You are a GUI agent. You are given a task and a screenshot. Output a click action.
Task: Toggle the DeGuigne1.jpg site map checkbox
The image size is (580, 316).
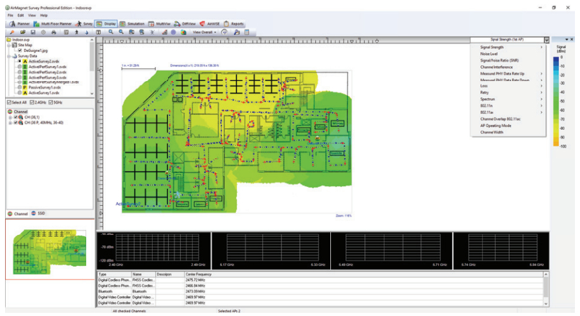pos(20,51)
